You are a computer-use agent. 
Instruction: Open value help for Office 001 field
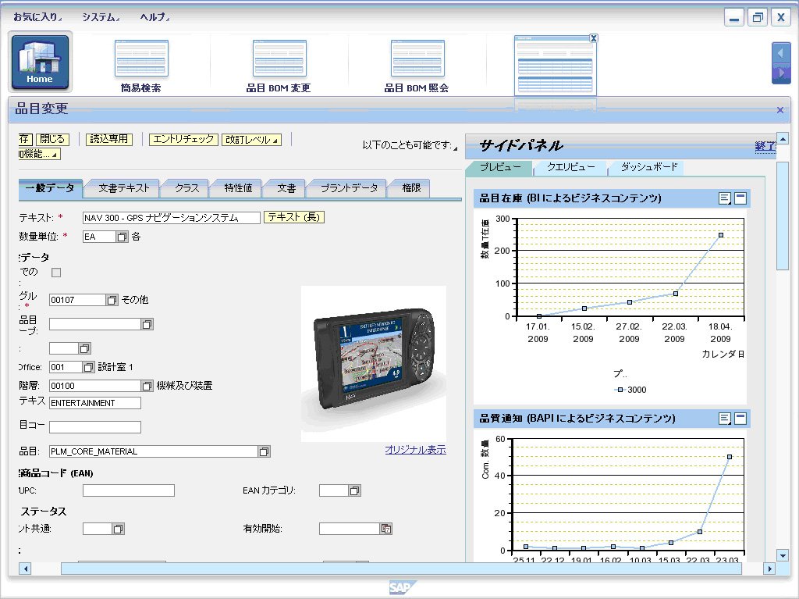pos(88,367)
